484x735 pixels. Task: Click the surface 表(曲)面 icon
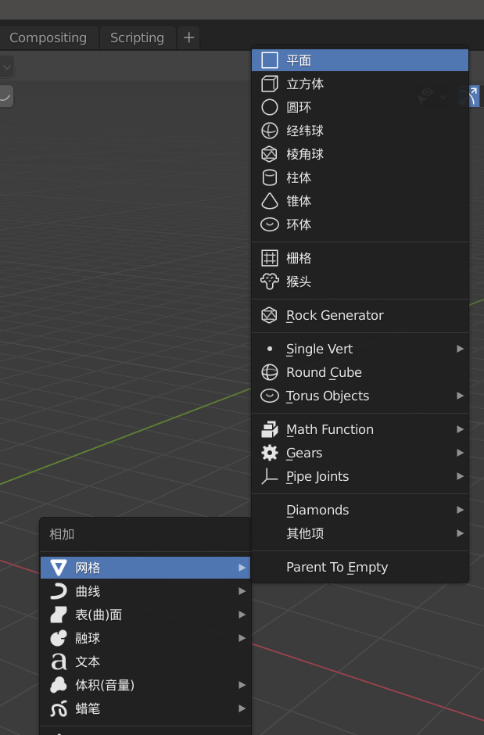click(x=59, y=615)
